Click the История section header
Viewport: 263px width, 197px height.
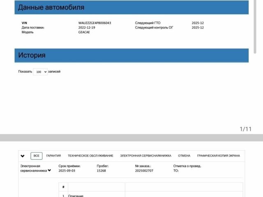(x=131, y=55)
